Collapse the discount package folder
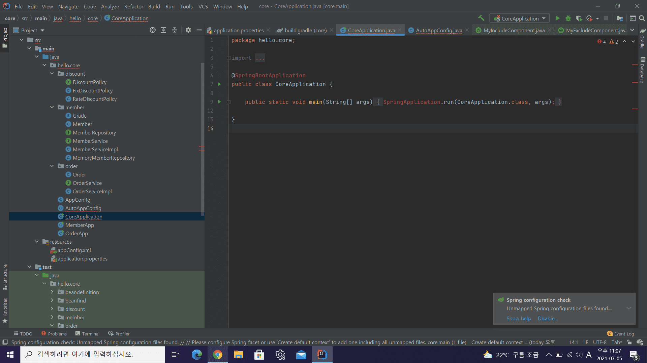Image resolution: width=647 pixels, height=363 pixels. click(x=52, y=74)
